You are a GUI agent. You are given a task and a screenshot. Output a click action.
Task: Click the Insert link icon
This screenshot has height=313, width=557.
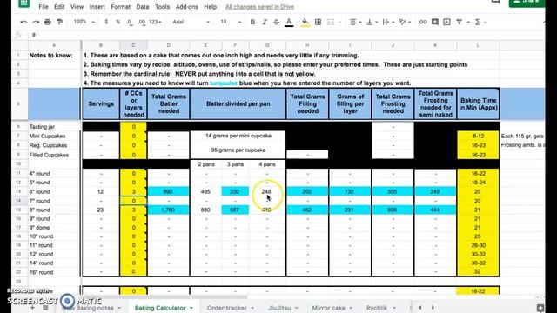(x=423, y=22)
